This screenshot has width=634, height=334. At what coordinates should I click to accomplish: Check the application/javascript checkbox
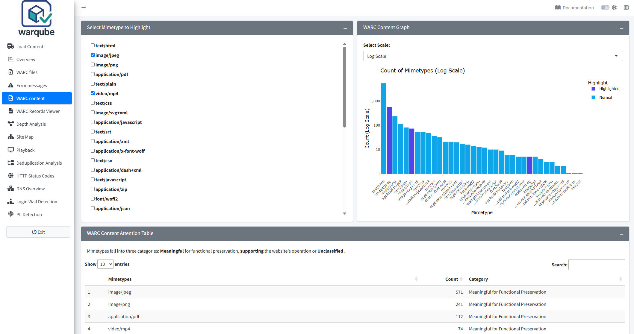(x=93, y=122)
